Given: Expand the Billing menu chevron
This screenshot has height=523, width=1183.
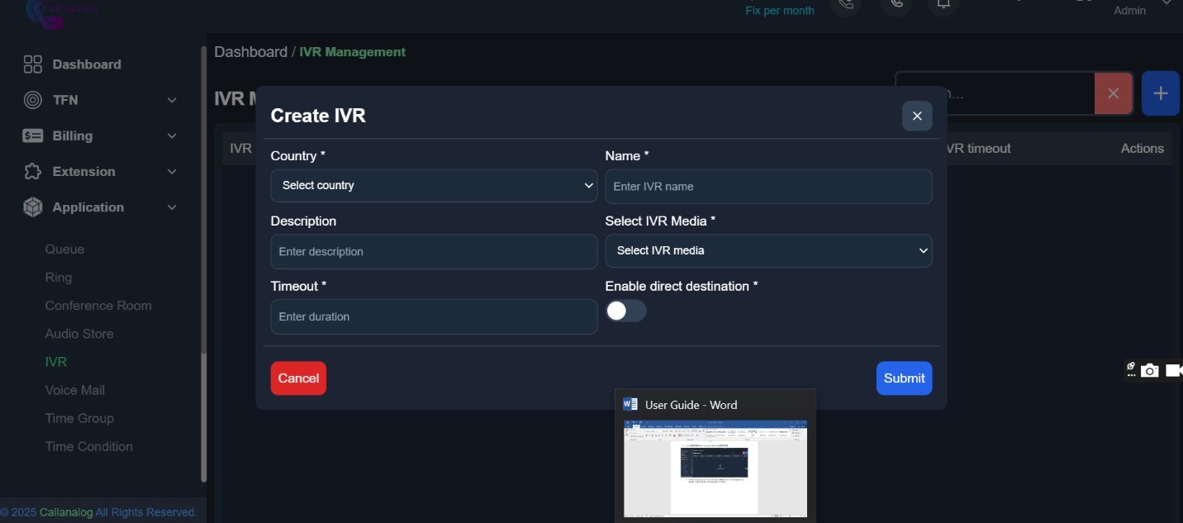Looking at the screenshot, I should coord(172,136).
